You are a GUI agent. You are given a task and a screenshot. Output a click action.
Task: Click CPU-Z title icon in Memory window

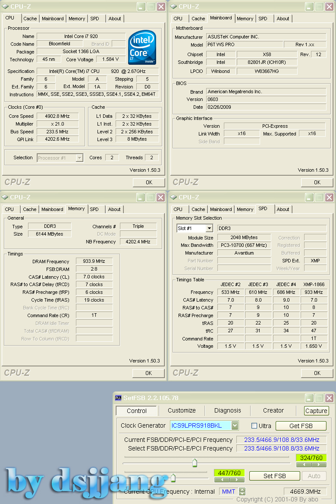[5, 197]
